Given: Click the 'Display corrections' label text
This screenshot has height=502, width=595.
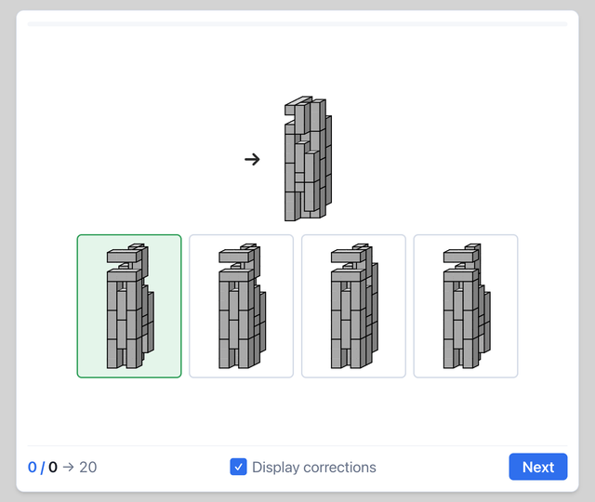Looking at the screenshot, I should 314,467.
